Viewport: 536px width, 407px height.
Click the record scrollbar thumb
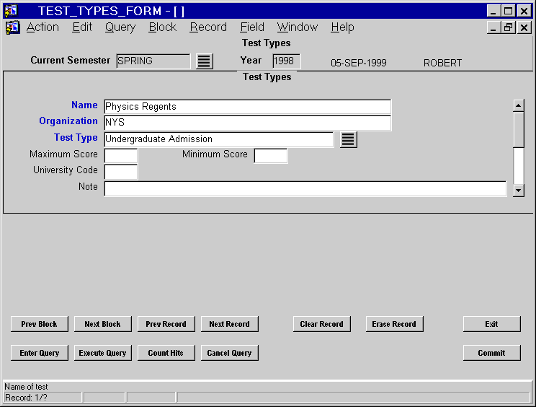pyautogui.click(x=519, y=129)
